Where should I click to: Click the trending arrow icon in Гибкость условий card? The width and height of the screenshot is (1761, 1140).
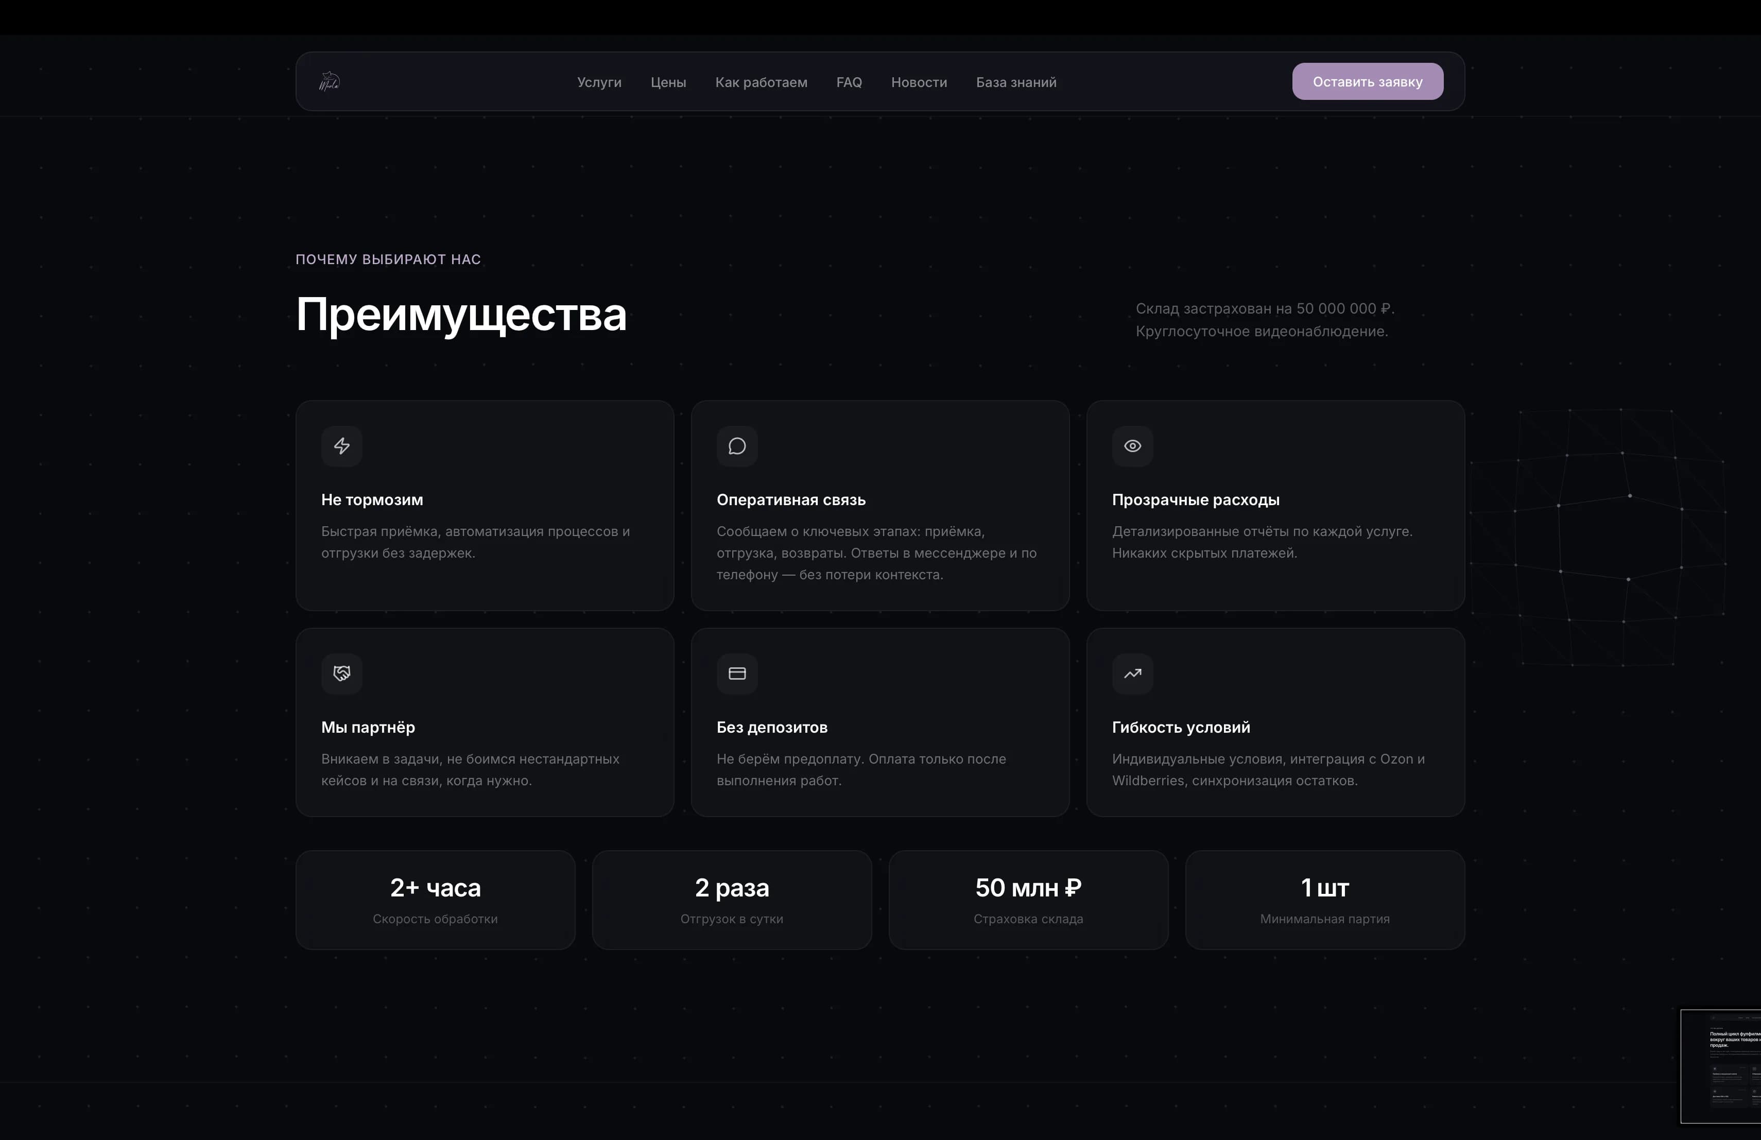(x=1133, y=673)
